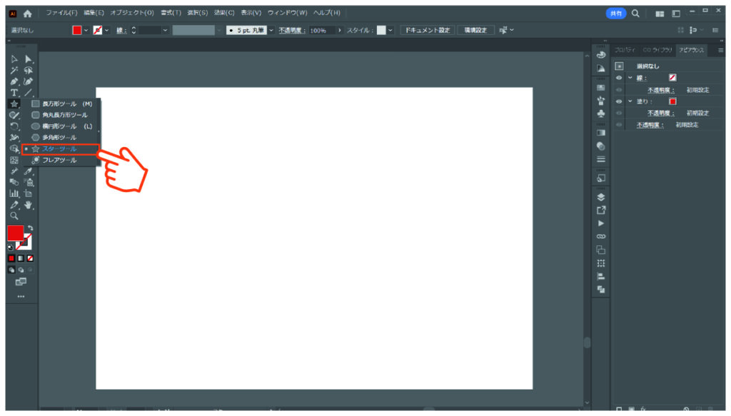The width and height of the screenshot is (731, 416).
Task: Change screen mode icon in toolbar
Action: pos(21,282)
